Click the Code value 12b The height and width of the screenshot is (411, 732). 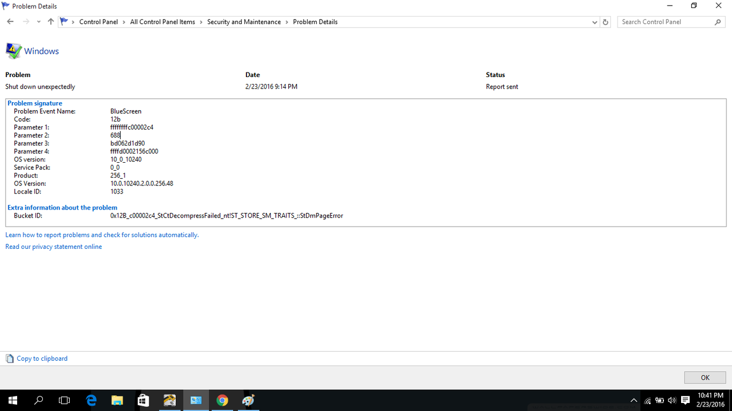(116, 119)
